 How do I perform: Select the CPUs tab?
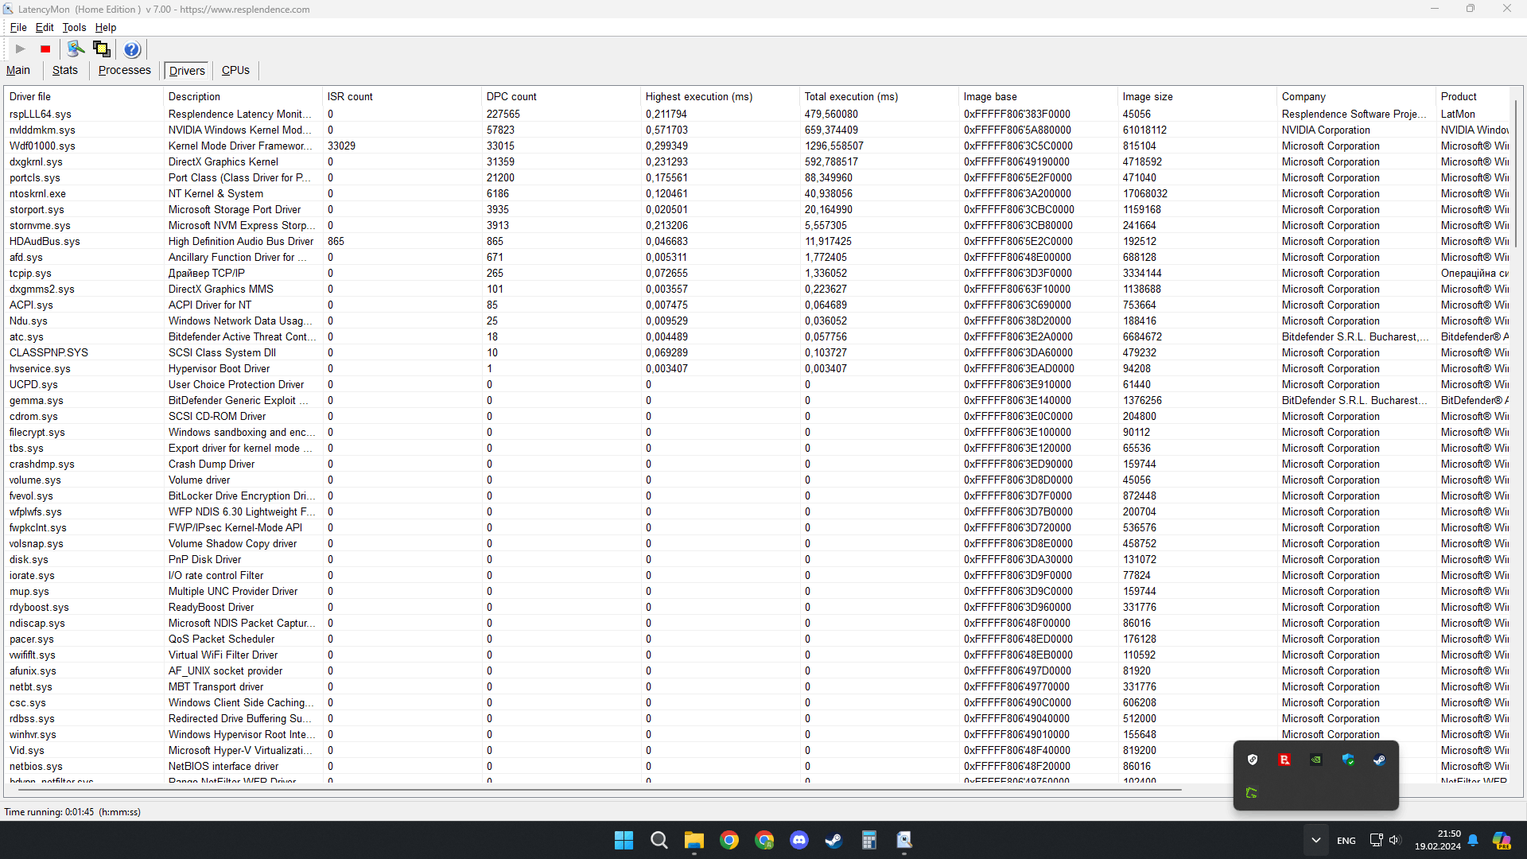point(235,69)
